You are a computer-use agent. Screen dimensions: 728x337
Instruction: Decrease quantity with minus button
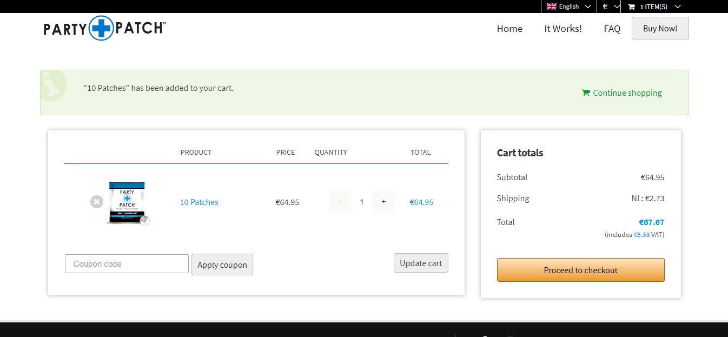pos(340,202)
